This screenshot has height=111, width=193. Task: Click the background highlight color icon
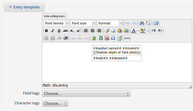click(143, 31)
